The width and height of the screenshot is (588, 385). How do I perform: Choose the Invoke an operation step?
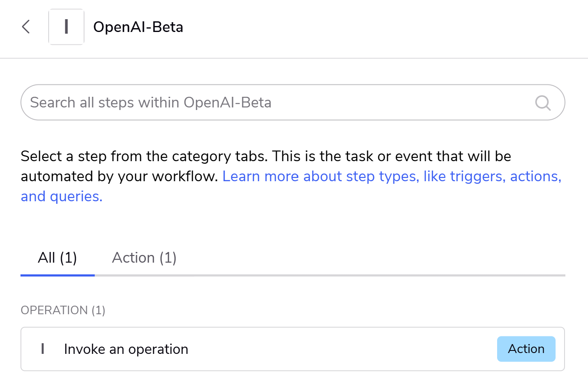coord(293,349)
